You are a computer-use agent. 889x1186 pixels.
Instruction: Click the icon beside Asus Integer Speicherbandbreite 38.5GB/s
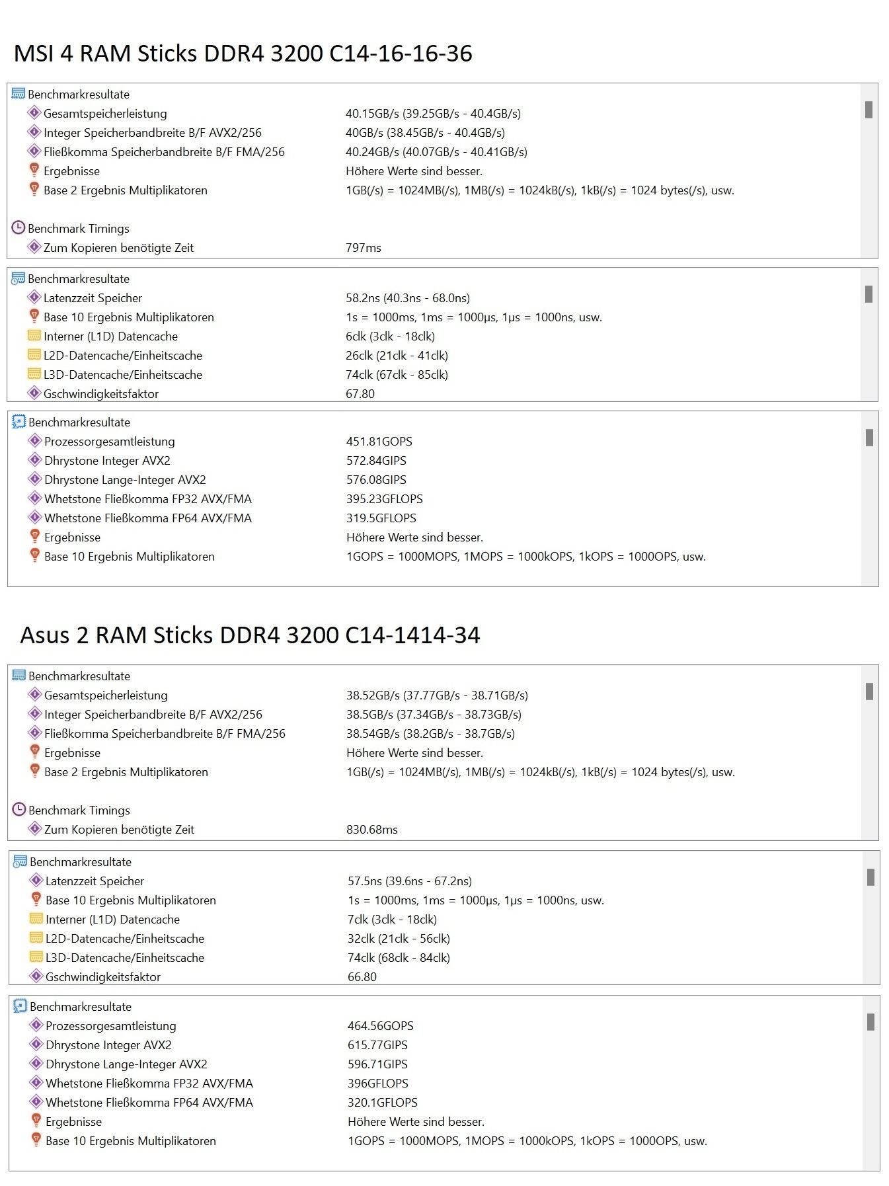click(x=35, y=713)
